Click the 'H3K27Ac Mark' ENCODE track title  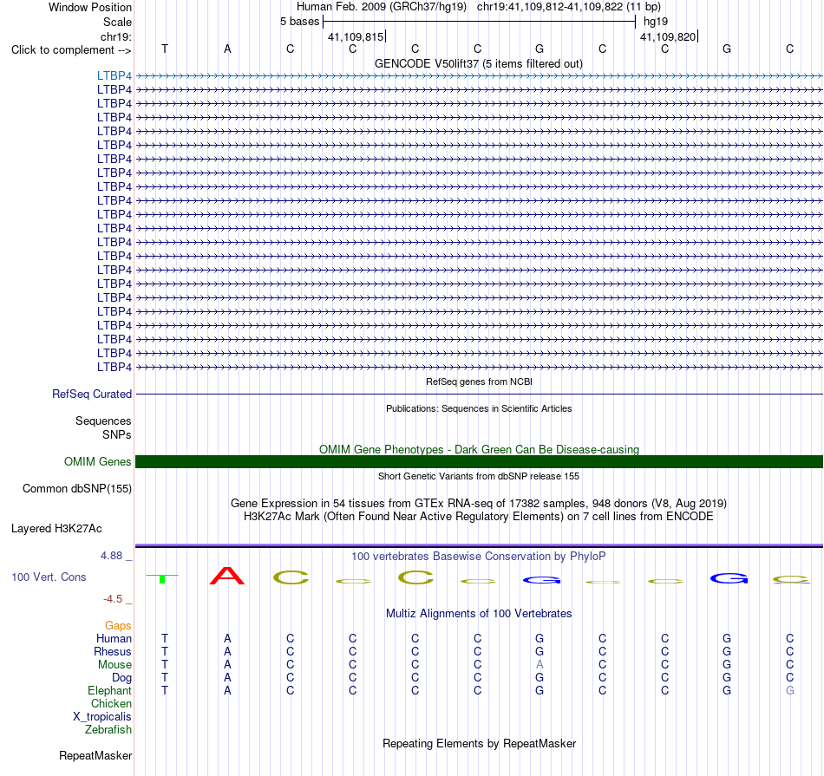(x=479, y=517)
